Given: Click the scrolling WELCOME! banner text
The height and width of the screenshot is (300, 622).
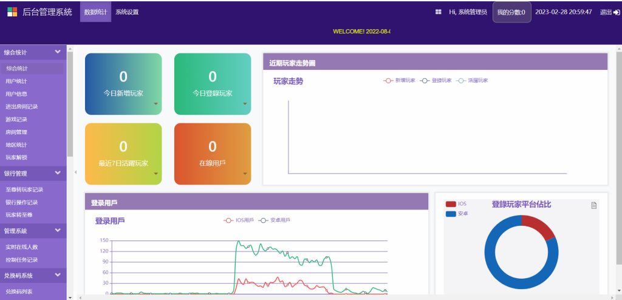Looking at the screenshot, I should pos(362,32).
